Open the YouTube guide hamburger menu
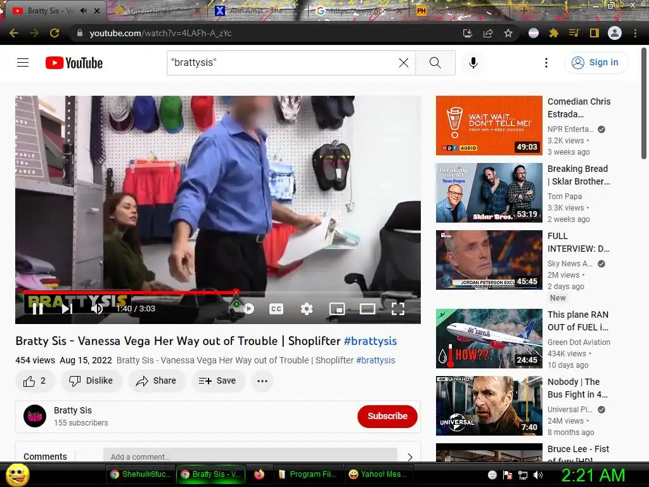 [x=23, y=63]
